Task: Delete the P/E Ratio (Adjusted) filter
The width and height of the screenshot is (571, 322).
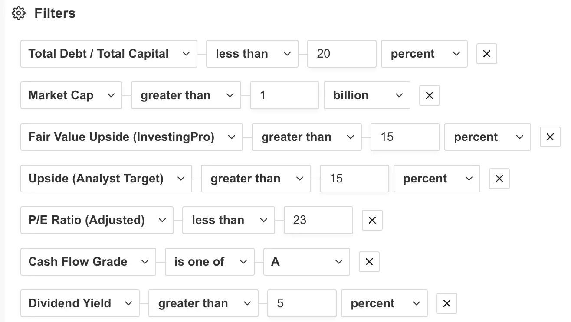Action: point(372,220)
